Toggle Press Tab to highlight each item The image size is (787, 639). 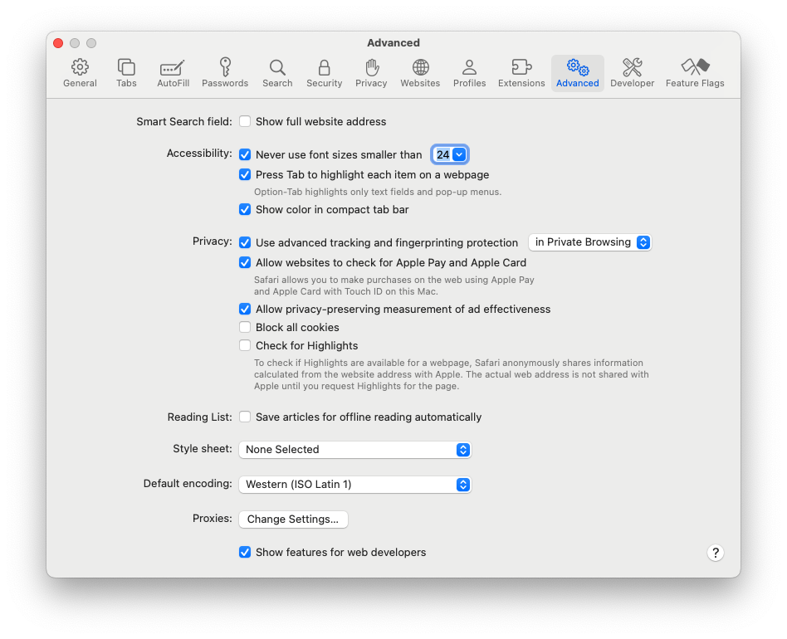(245, 174)
